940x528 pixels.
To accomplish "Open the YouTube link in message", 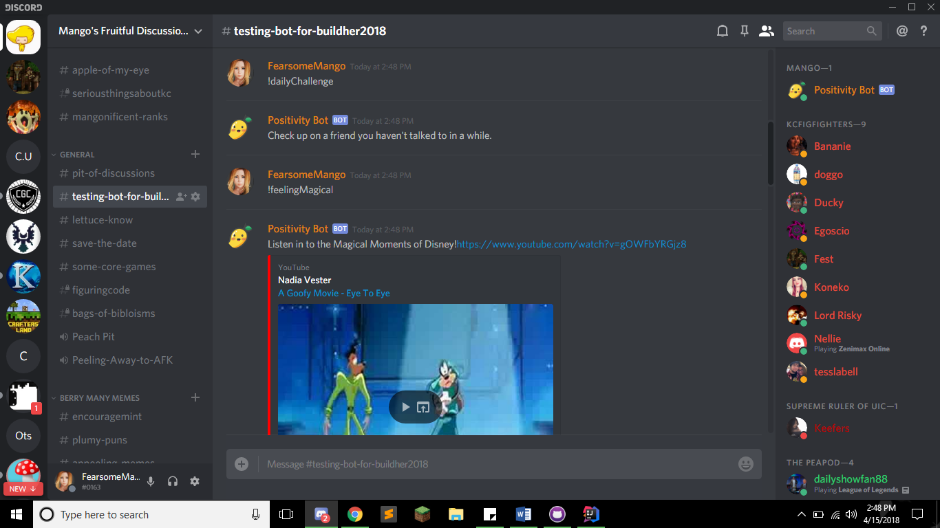I will [572, 244].
